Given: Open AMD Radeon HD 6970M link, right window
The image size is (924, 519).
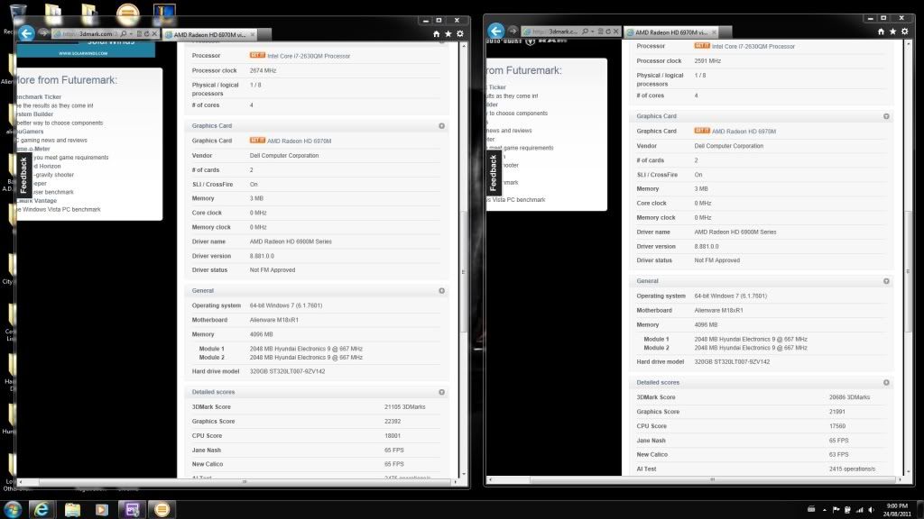Looking at the screenshot, I should (x=744, y=132).
